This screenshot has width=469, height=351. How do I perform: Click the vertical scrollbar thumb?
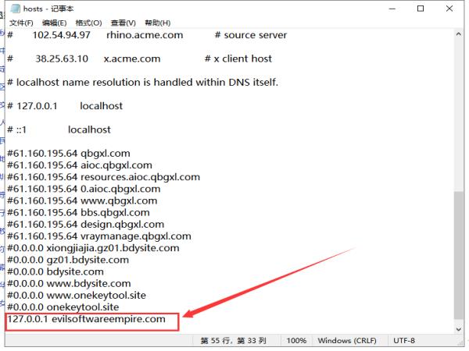coord(459,255)
